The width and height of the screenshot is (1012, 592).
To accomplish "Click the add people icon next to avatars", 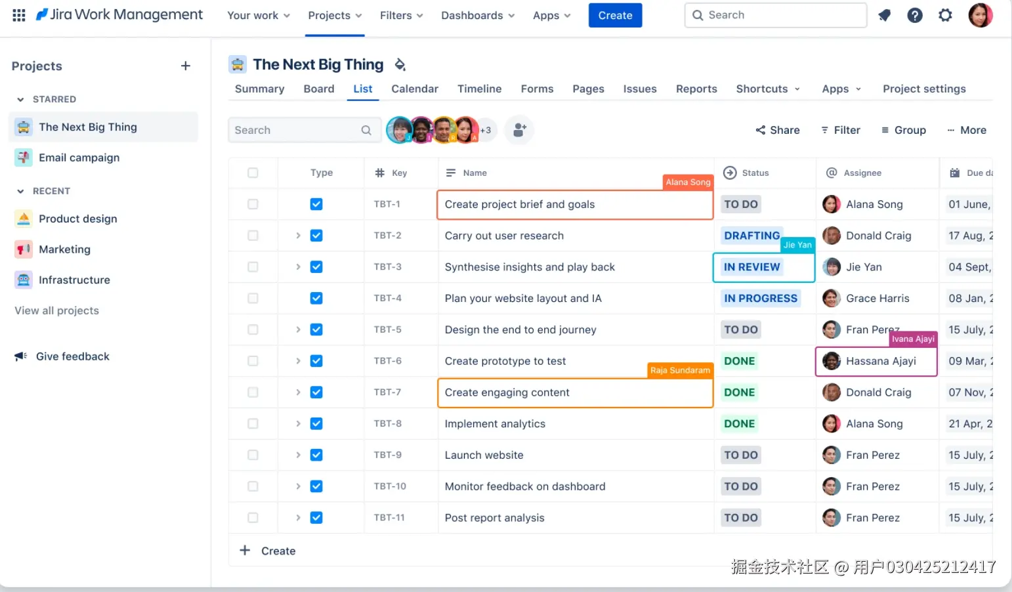I will [x=519, y=130].
